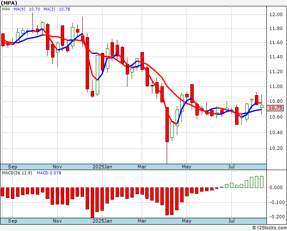The width and height of the screenshot is (287, 231).
Task: Click Mar on the MACD time axis
Action: [142, 221]
